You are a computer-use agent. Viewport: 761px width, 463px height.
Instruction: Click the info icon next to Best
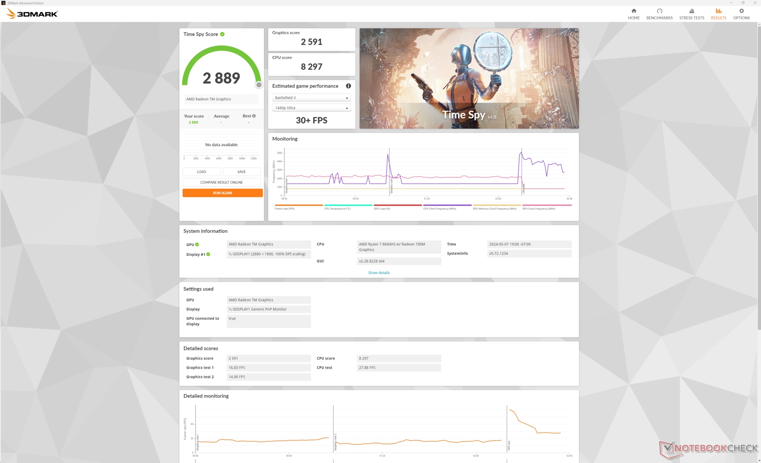(254, 116)
